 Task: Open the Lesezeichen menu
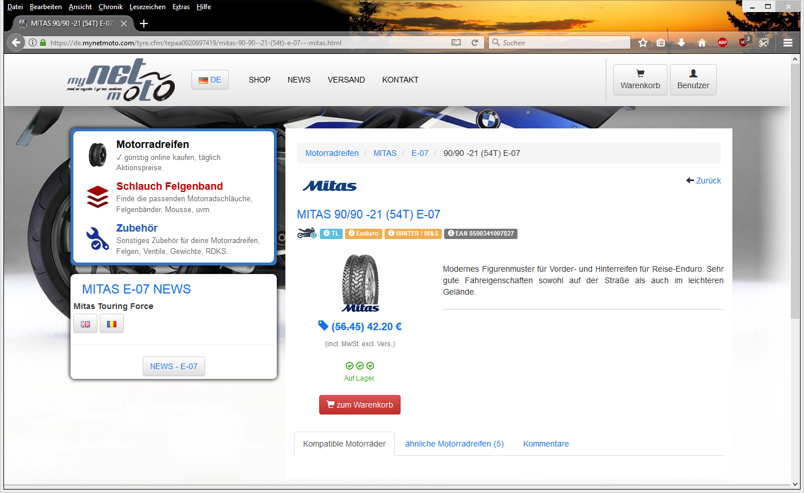[147, 7]
